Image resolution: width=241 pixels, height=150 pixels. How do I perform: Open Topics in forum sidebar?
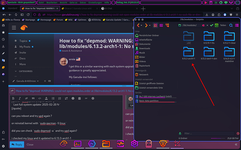(23, 41)
